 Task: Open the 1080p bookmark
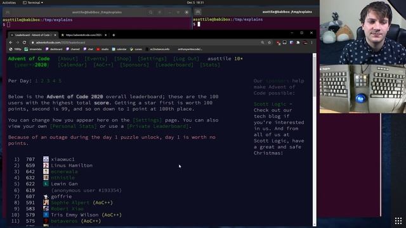tap(15, 49)
